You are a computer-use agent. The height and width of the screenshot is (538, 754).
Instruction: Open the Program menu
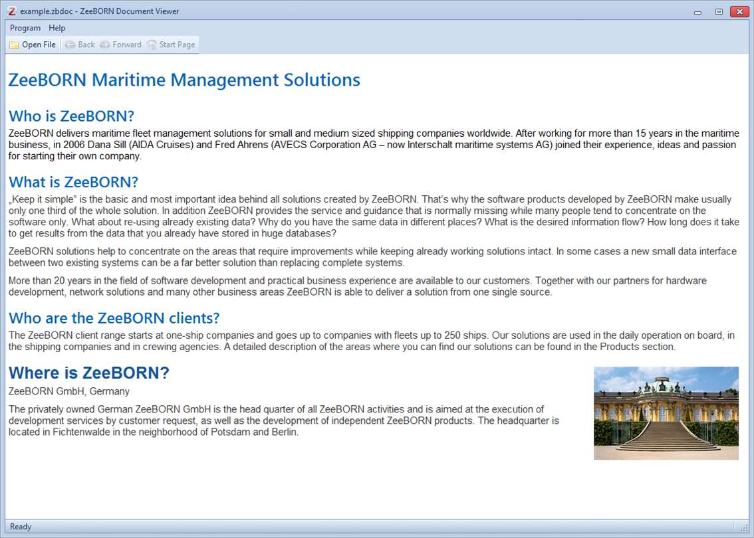pos(25,28)
